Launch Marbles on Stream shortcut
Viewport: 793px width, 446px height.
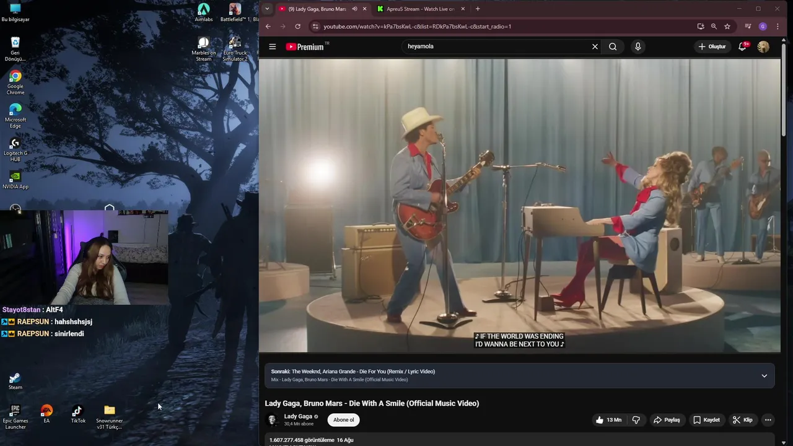pos(204,49)
